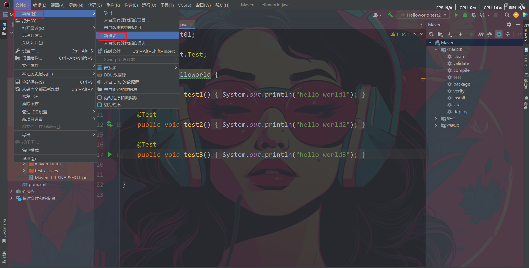Select the package lifecycle goal
This screenshot has height=268, width=529.
click(x=461, y=84)
